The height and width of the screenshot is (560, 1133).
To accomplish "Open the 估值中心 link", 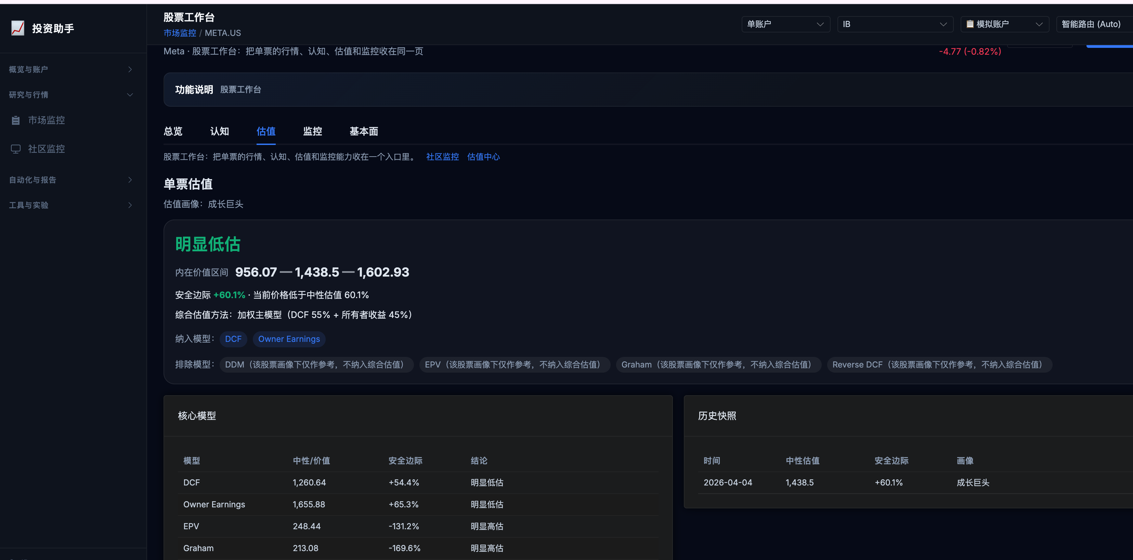I will tap(483, 157).
